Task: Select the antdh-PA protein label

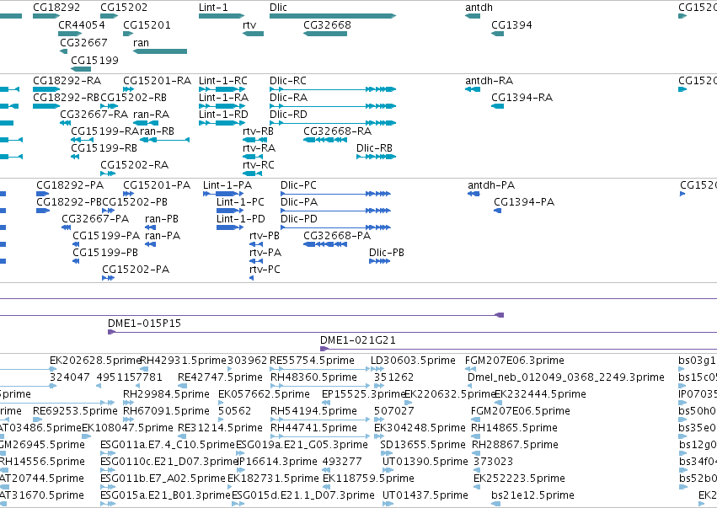Action: coord(491,185)
